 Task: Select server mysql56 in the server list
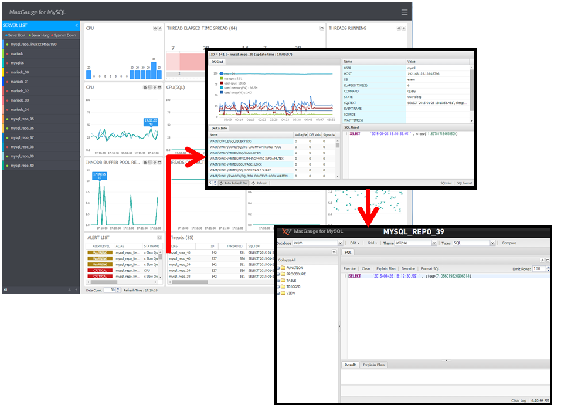click(41, 63)
